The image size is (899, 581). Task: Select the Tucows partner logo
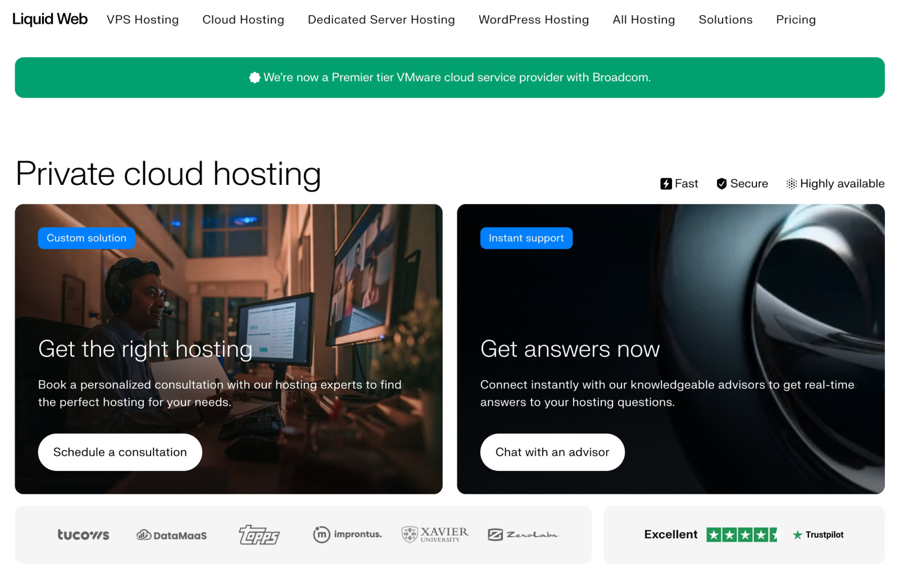click(83, 534)
